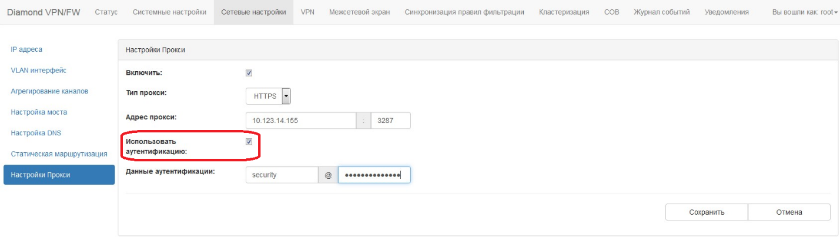
Task: Toggle the Включить checkbox
Action: pos(249,73)
